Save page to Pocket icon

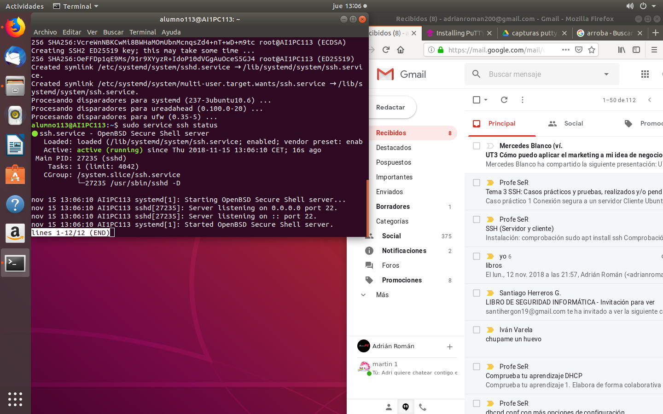click(x=579, y=50)
